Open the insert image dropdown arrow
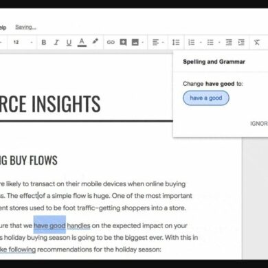 (143, 43)
